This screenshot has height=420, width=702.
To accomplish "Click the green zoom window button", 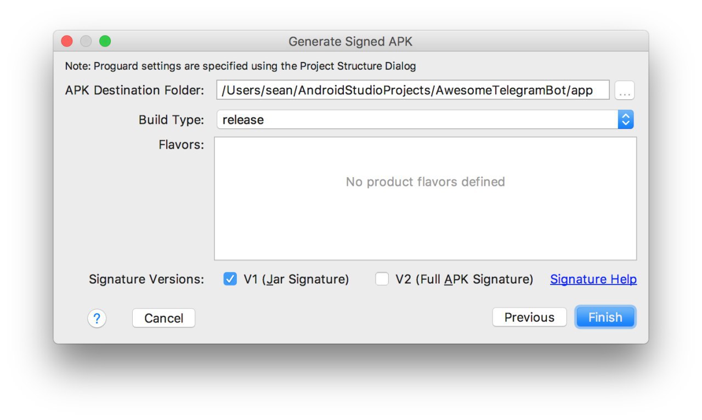I will 104,41.
